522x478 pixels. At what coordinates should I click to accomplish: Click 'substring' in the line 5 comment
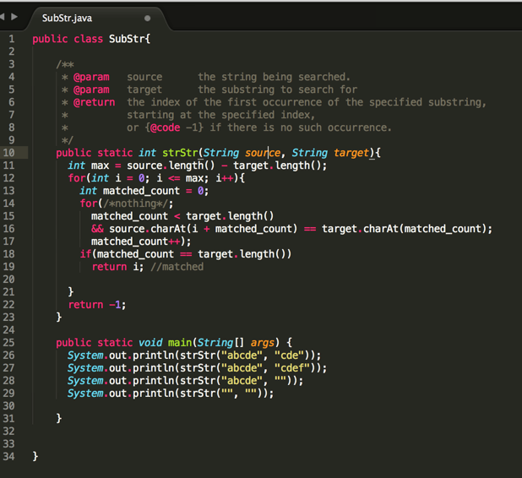(x=248, y=90)
